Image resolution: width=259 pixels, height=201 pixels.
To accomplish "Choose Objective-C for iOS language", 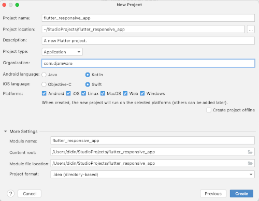I will click(44, 84).
